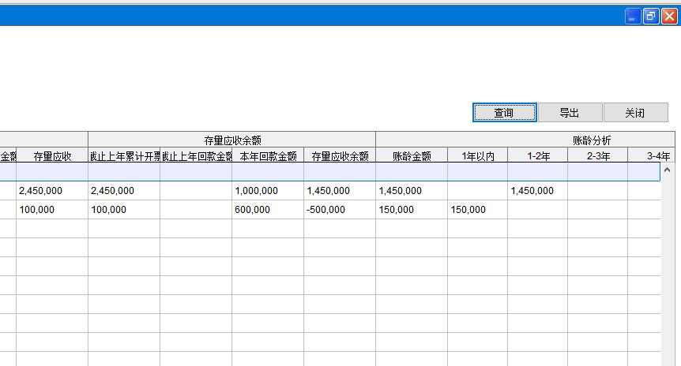Select the 存量应收 column header
The height and width of the screenshot is (366, 681).
pyautogui.click(x=52, y=156)
